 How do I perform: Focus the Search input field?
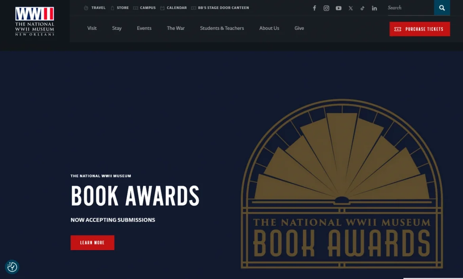410,8
